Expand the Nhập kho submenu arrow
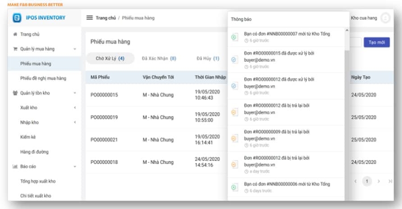The height and width of the screenshot is (209, 402). pos(75,122)
